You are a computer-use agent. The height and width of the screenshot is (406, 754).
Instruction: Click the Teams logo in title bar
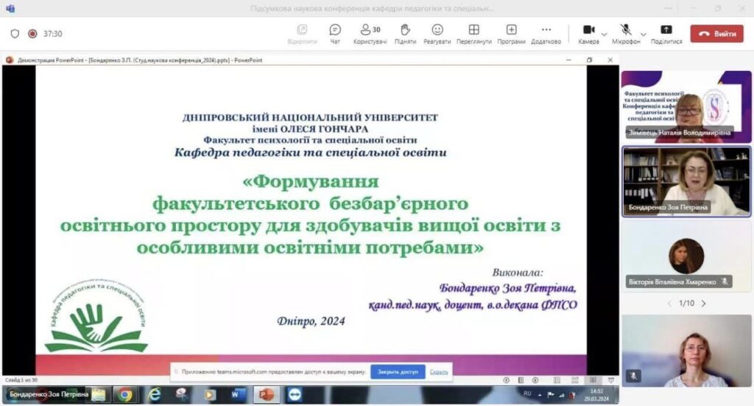coord(10,8)
